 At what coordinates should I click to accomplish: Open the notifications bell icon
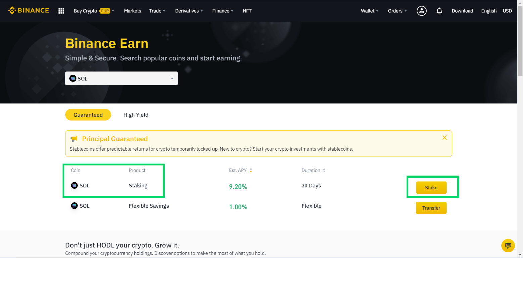(439, 11)
